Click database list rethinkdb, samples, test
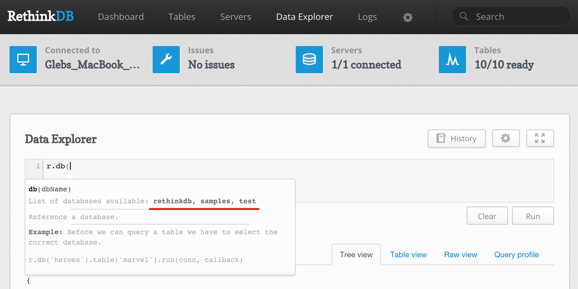Image resolution: width=578 pixels, height=289 pixels. coord(204,201)
